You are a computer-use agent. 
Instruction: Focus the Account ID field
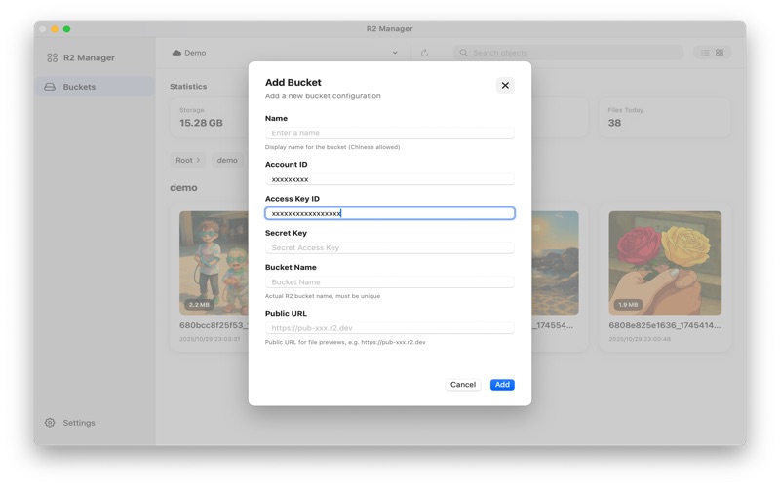(x=389, y=179)
